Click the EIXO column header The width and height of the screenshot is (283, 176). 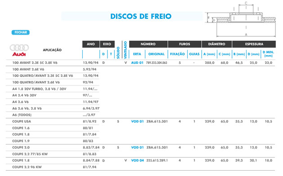pos(107,44)
